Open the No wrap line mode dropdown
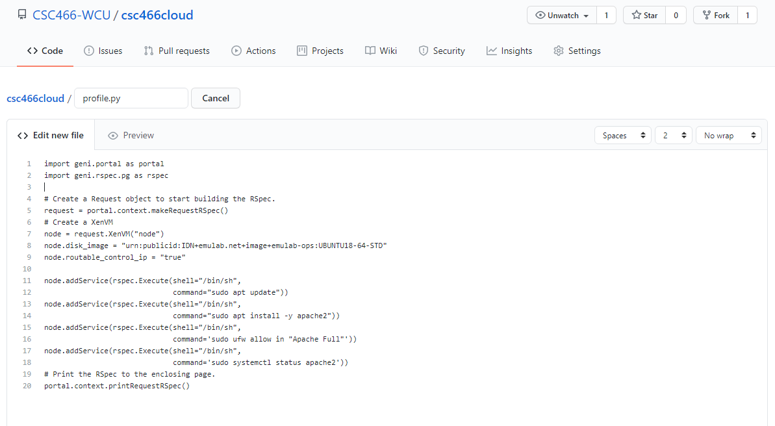Viewport: 775px width, 426px height. (728, 136)
